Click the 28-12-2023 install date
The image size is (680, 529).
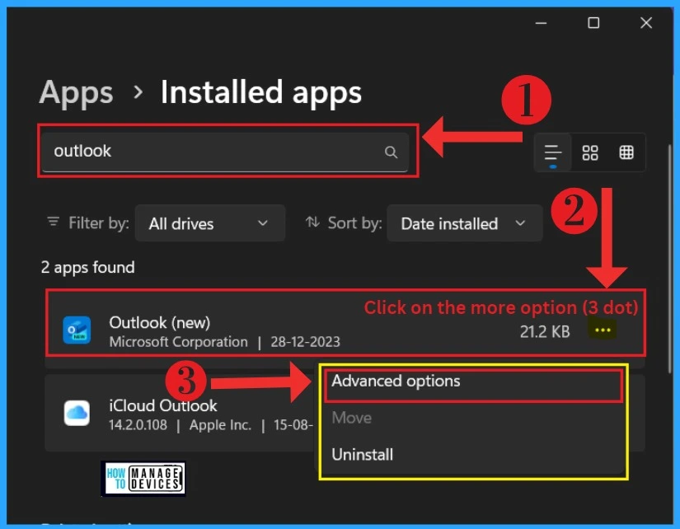coord(305,342)
